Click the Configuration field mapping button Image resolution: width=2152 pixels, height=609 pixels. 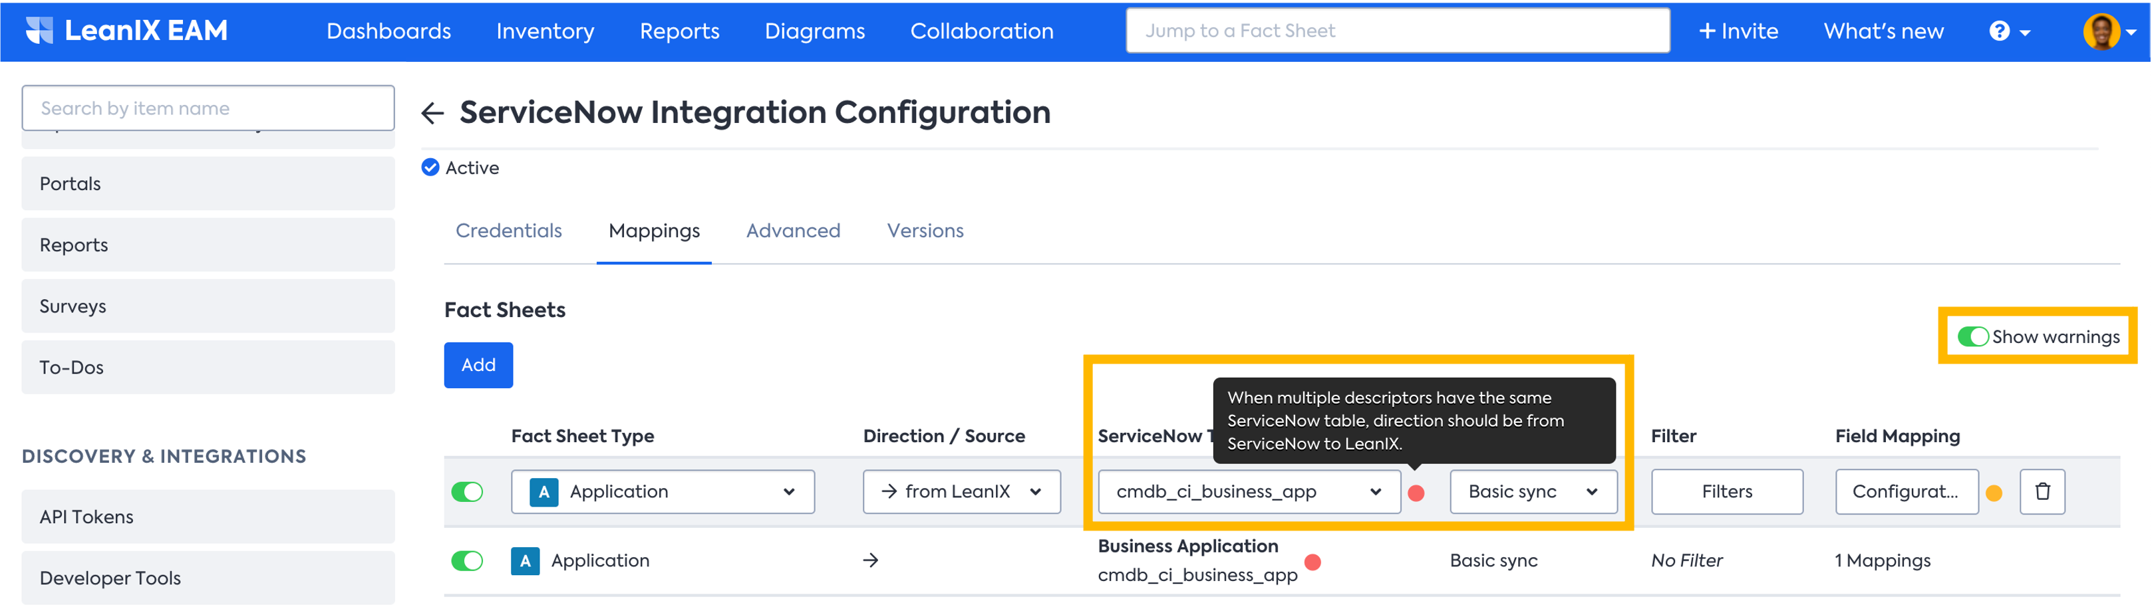(x=1906, y=491)
